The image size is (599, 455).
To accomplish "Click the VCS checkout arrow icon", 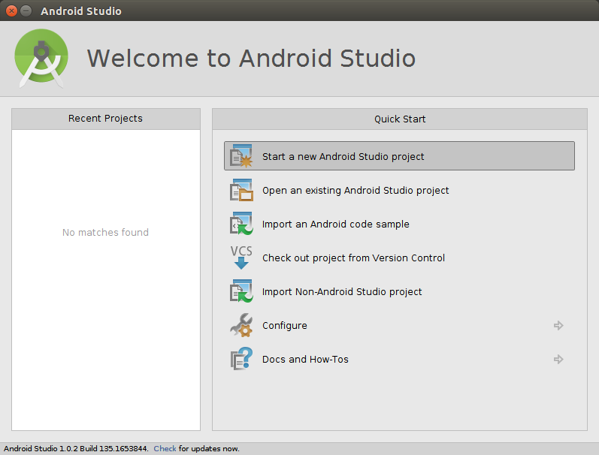I will click(241, 258).
